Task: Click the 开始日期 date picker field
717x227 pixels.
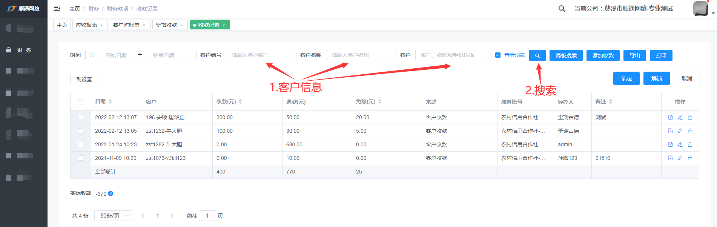Action: 116,55
